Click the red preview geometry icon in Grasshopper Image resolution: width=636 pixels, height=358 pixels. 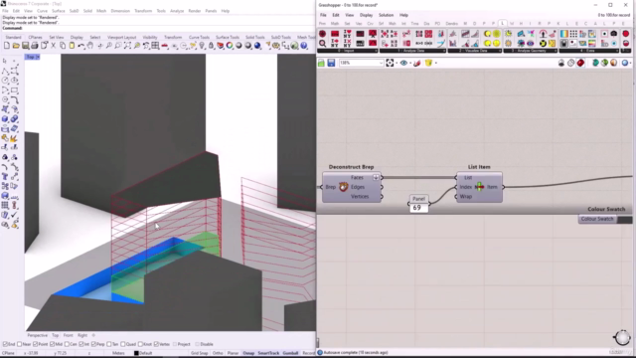580,63
